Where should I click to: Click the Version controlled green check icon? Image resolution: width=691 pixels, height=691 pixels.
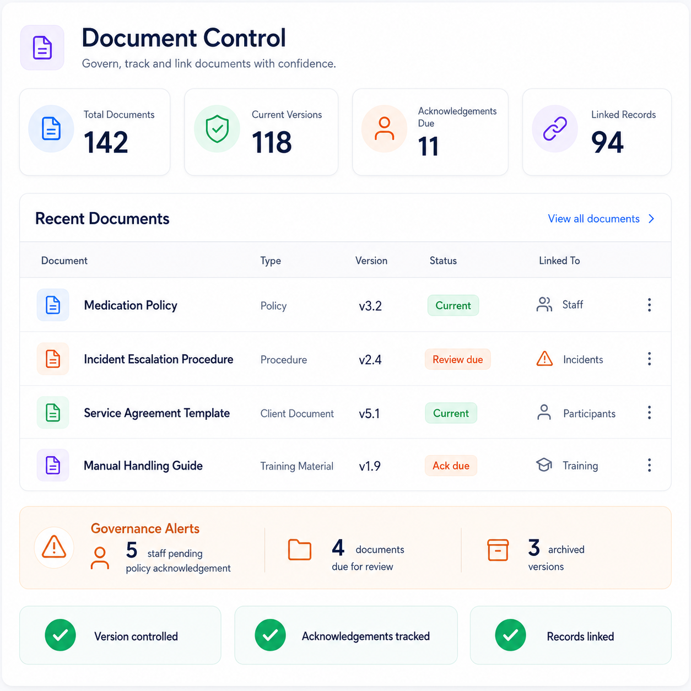(60, 635)
